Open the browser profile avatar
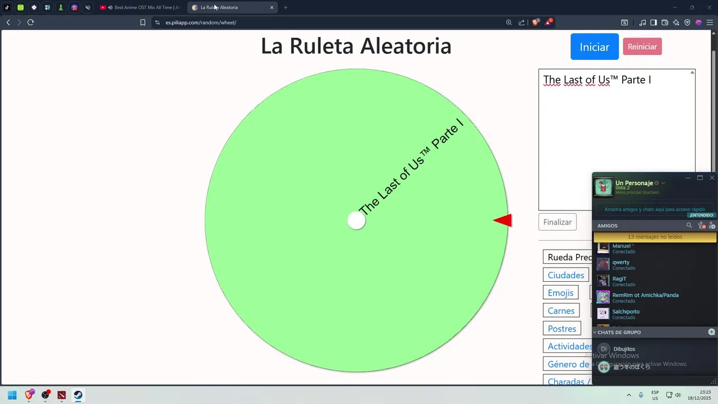This screenshot has height=404, width=718. coord(698,22)
